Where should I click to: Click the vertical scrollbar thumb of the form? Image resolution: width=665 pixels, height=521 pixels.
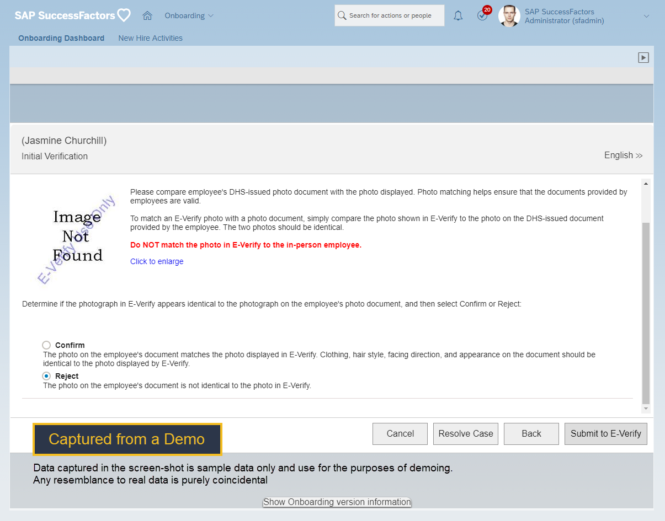646,313
